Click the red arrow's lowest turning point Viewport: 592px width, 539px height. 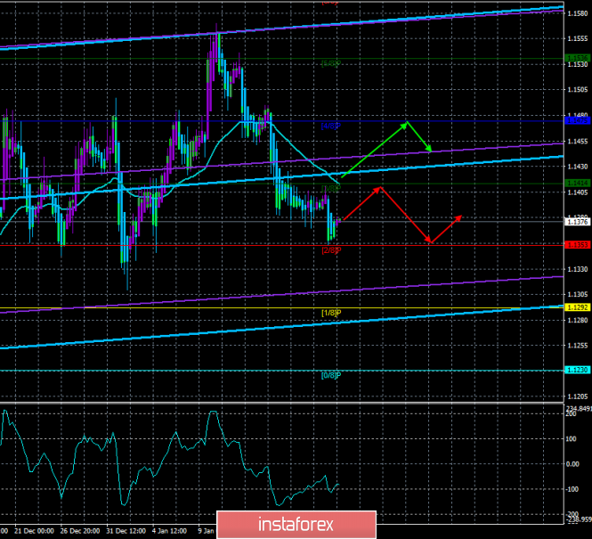(x=429, y=242)
